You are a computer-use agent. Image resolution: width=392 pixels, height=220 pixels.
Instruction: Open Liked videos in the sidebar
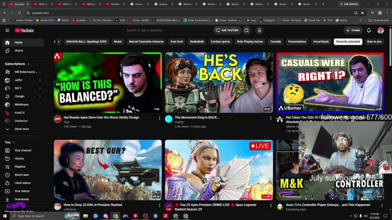(24, 183)
